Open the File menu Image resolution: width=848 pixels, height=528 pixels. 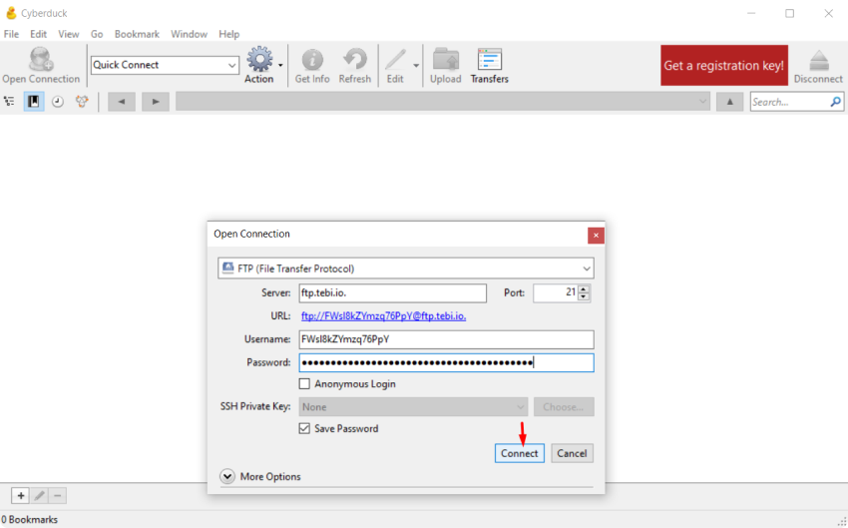pyautogui.click(x=11, y=34)
